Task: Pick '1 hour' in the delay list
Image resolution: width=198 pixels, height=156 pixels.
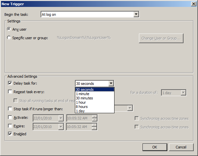Action: (94, 102)
